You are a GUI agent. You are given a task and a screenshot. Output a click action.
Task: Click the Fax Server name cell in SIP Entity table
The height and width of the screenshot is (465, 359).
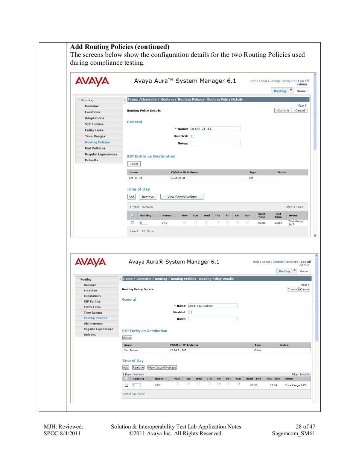point(131,350)
